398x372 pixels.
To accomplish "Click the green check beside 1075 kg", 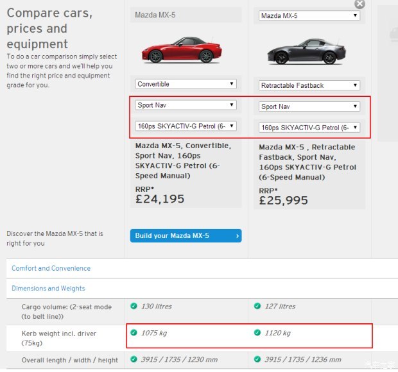I will click(x=134, y=333).
